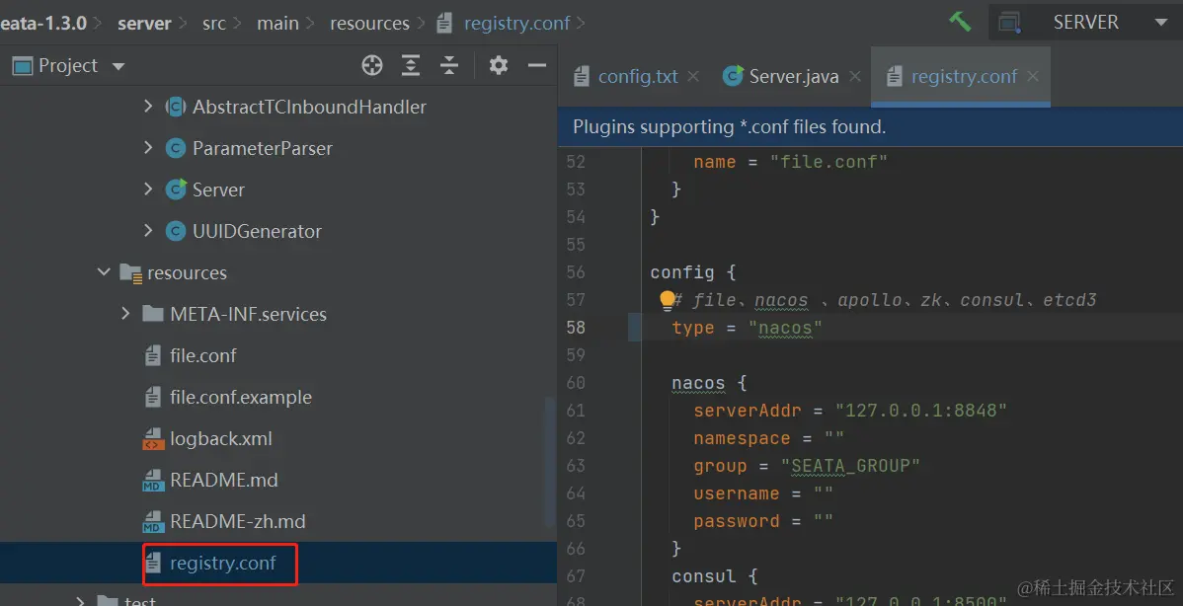Click the Collapse All icon in Project panel

449,65
